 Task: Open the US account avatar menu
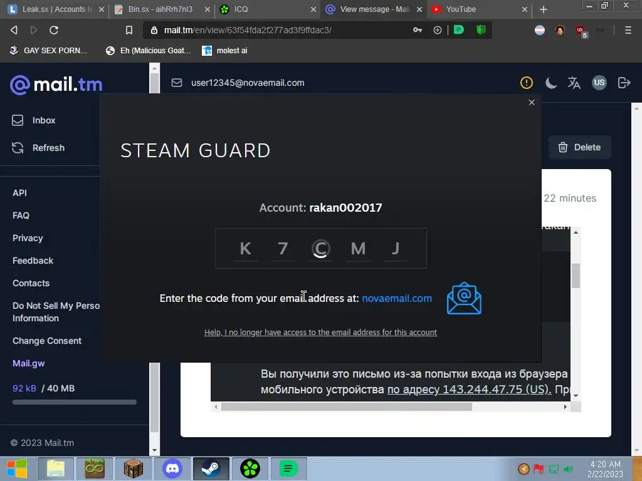pos(599,83)
